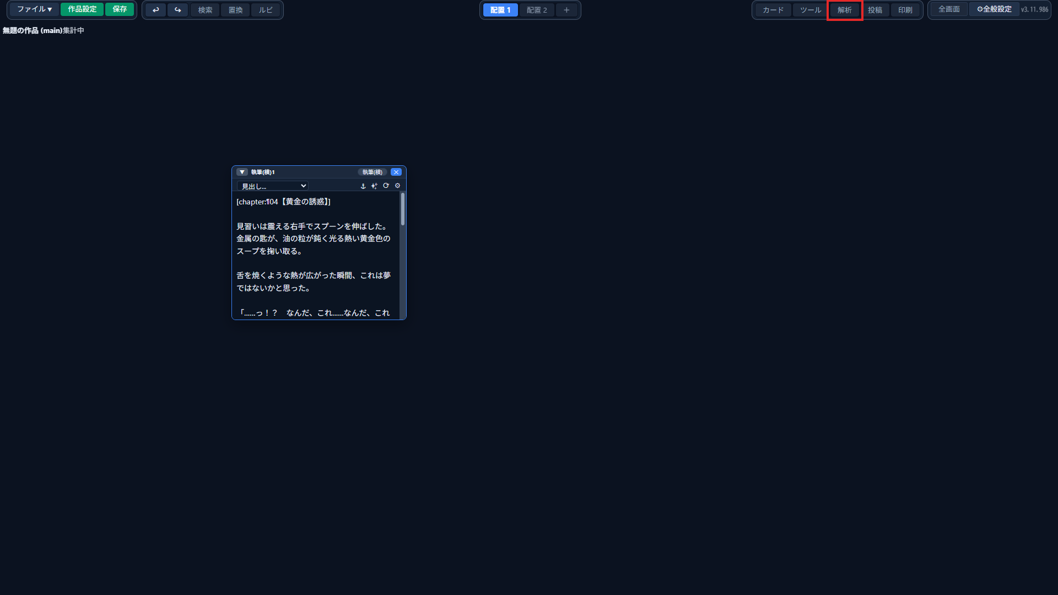This screenshot has height=595, width=1058.
Task: Click the 無題の作品 (main) title text
Action: tap(33, 30)
